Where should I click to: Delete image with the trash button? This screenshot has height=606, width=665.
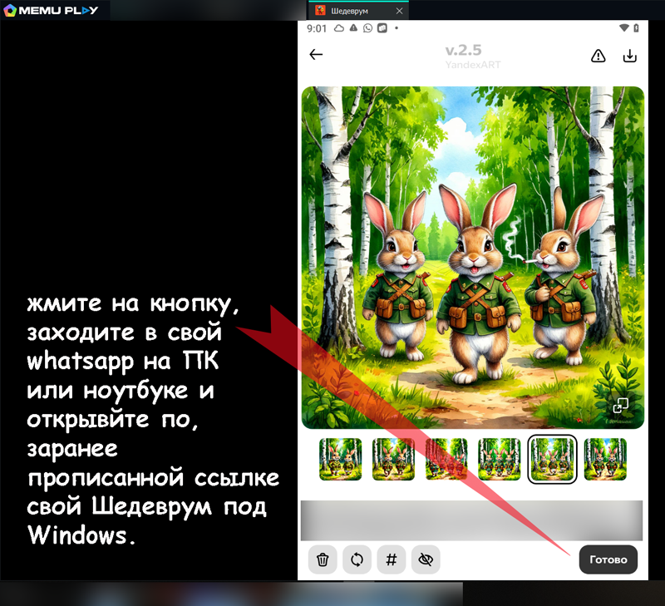323,559
